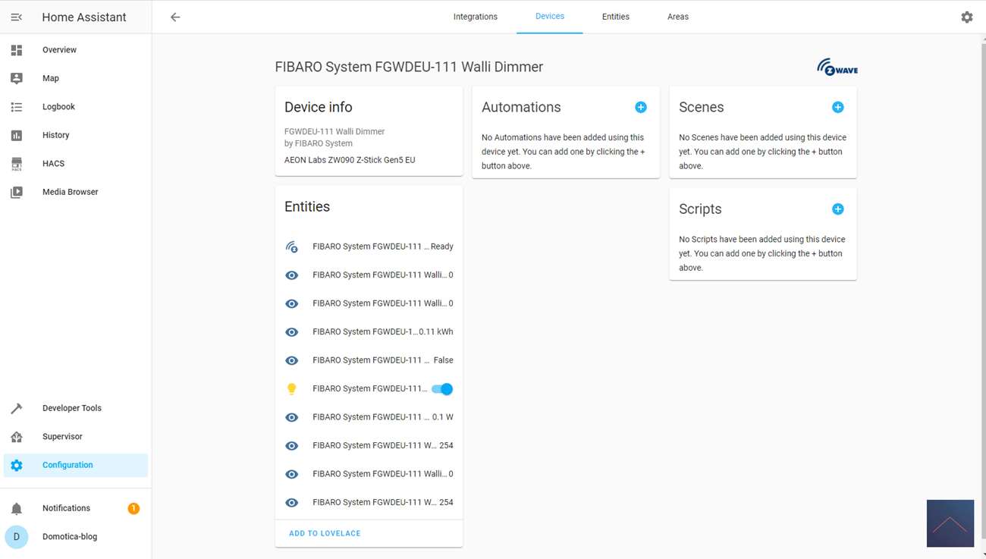This screenshot has width=986, height=559.
Task: Open Developer Tools in the sidebar
Action: [x=71, y=408]
